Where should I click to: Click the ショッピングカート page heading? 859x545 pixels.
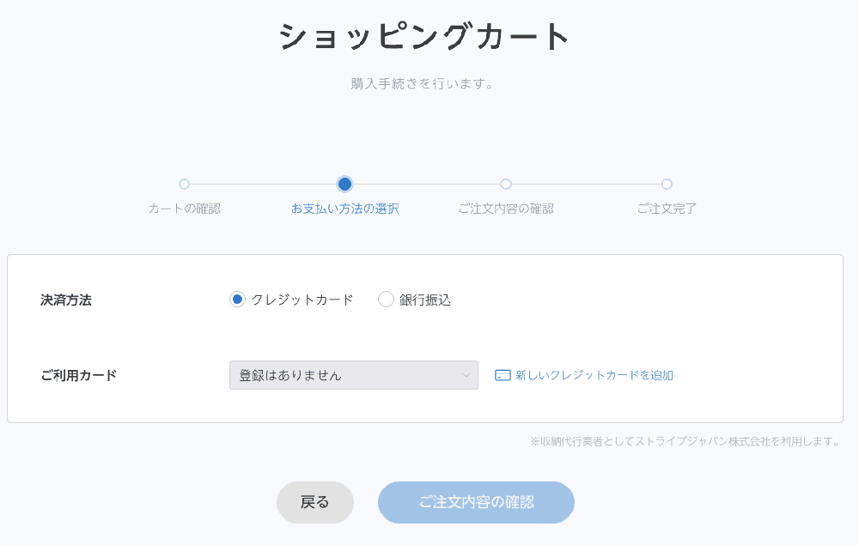[x=425, y=37]
